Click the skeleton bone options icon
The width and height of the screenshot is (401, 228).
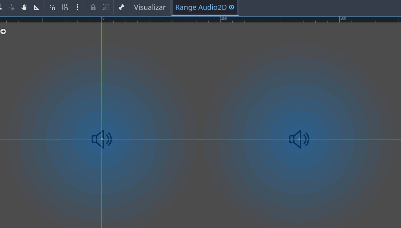click(x=121, y=7)
